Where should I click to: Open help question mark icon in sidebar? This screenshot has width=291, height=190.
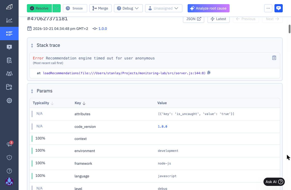[9, 171]
